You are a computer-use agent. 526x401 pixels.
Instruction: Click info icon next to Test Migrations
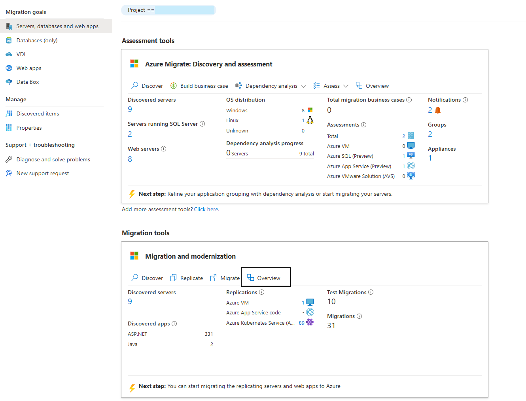click(371, 292)
